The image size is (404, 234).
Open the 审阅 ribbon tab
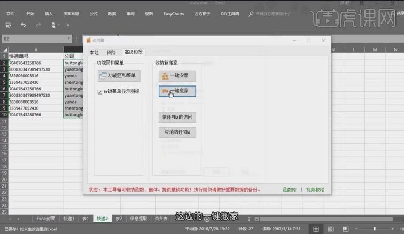click(130, 14)
